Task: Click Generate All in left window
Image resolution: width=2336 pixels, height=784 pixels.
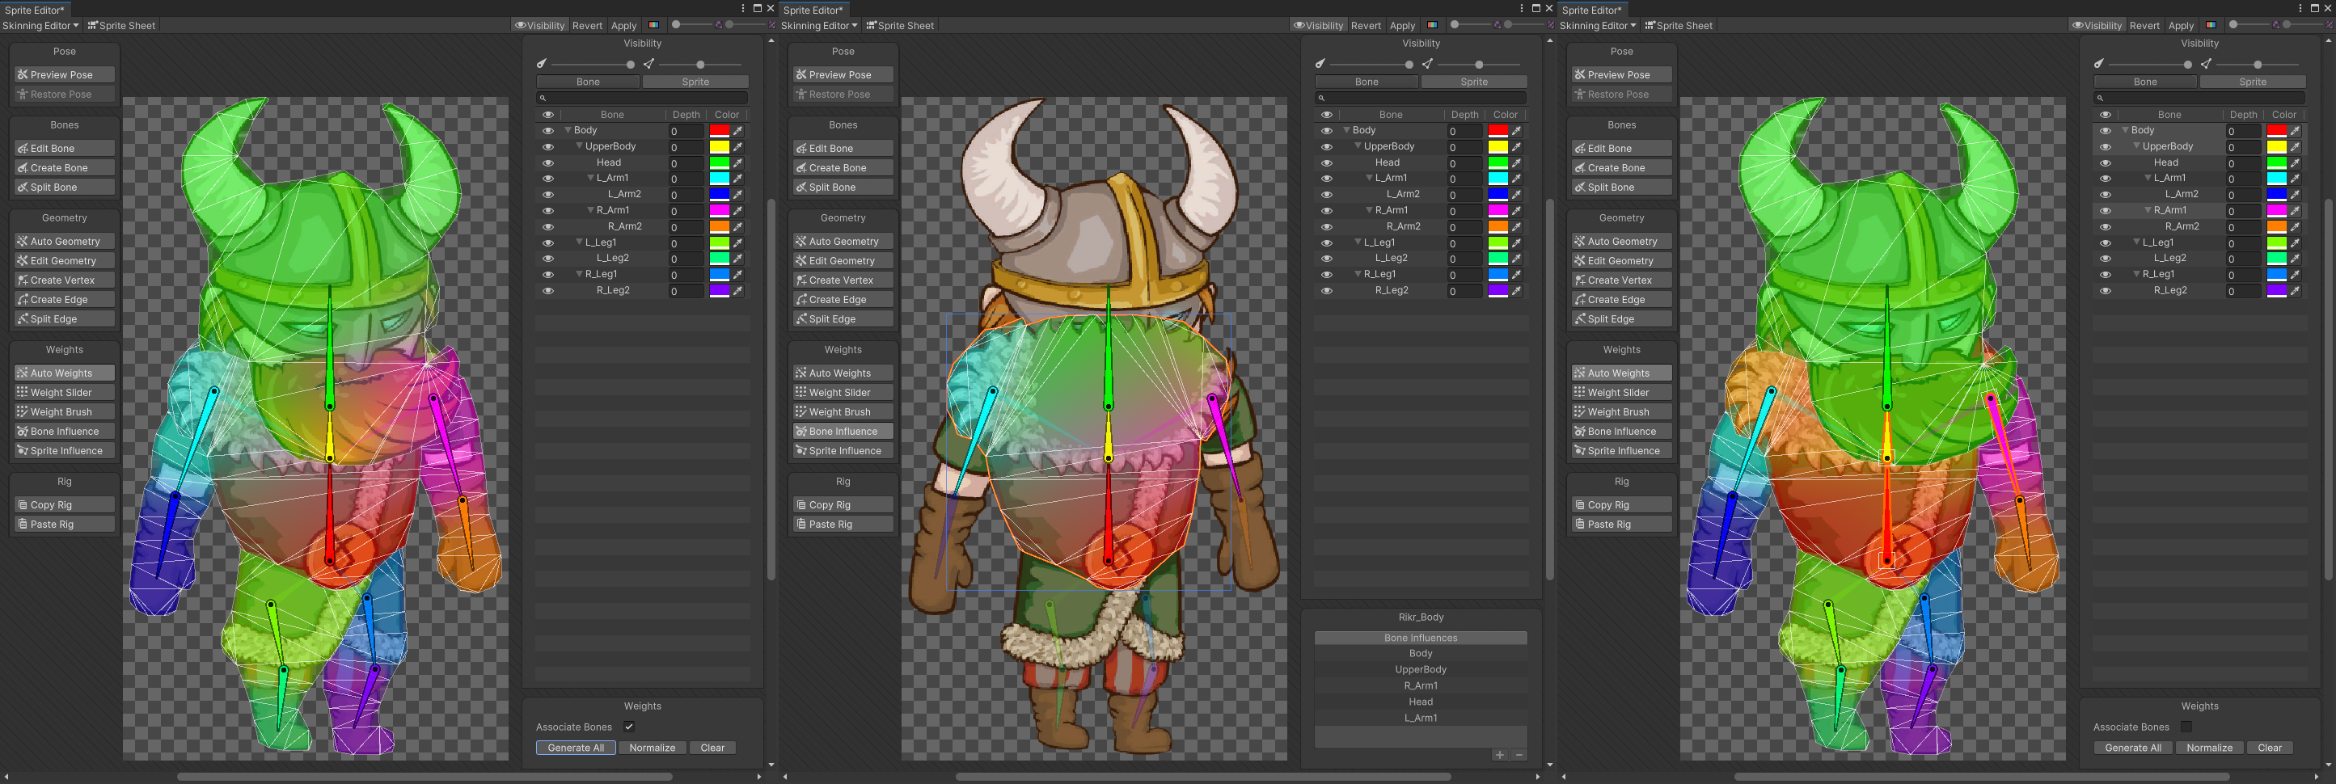Action: coord(576,748)
